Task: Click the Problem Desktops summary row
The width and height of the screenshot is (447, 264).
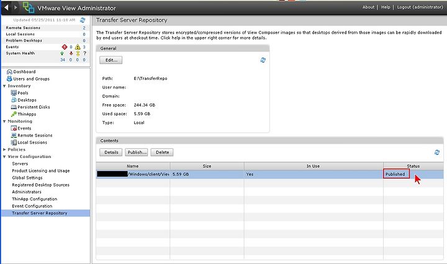Action: coord(45,40)
